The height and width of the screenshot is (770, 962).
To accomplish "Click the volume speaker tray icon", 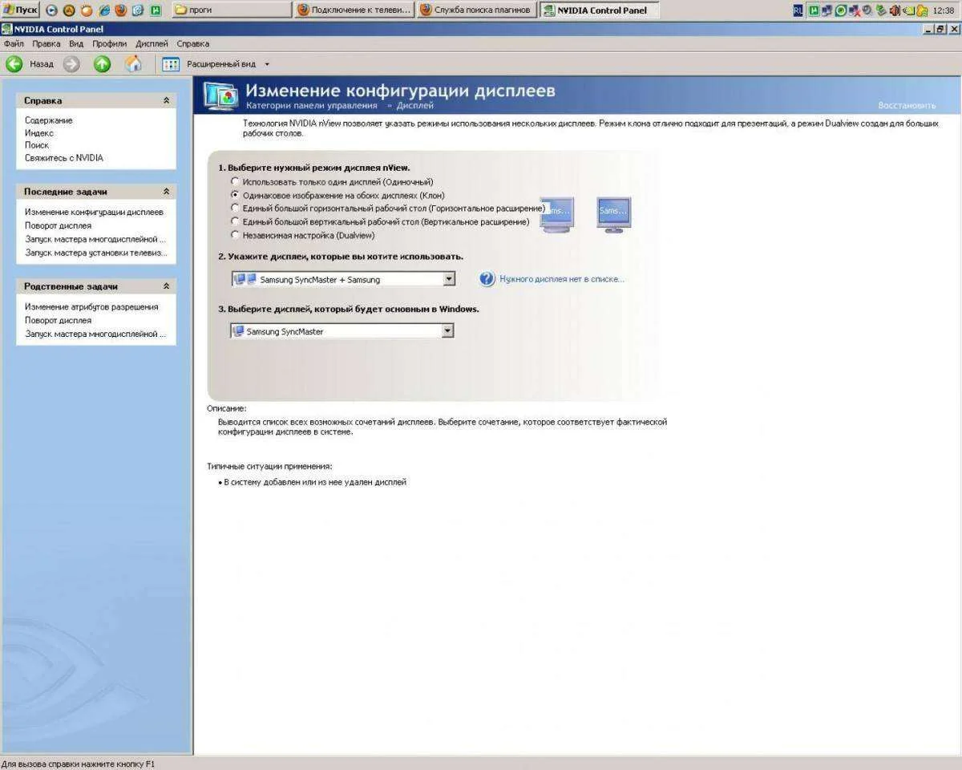I will coord(895,10).
